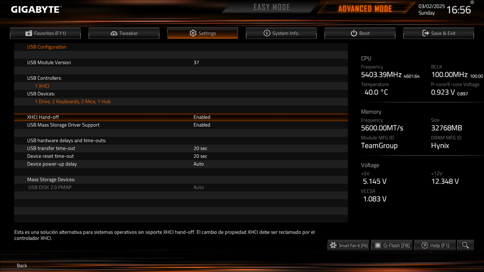This screenshot has height=272, width=484.
Task: Open Help question mark icon
Action: (x=425, y=245)
